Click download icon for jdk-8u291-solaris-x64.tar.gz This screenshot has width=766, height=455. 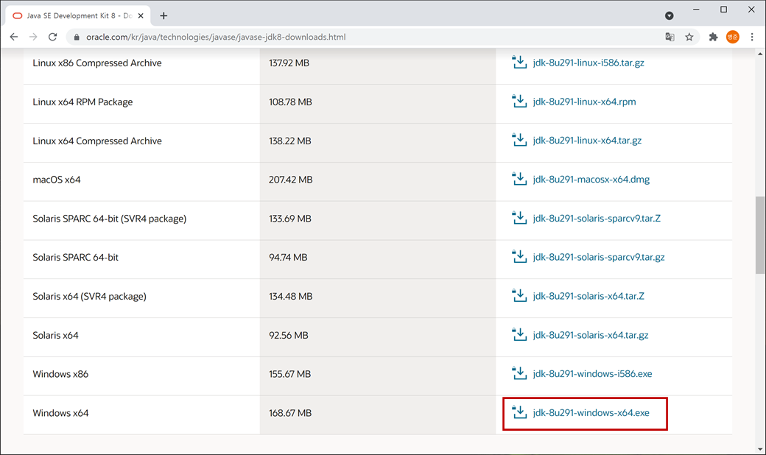pos(519,334)
